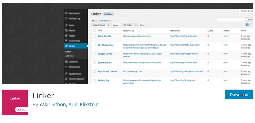Open the All dates dropdown

130,25
